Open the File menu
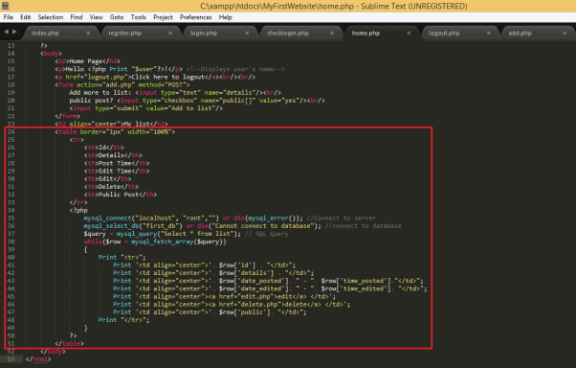The width and height of the screenshot is (576, 368). click(8, 17)
